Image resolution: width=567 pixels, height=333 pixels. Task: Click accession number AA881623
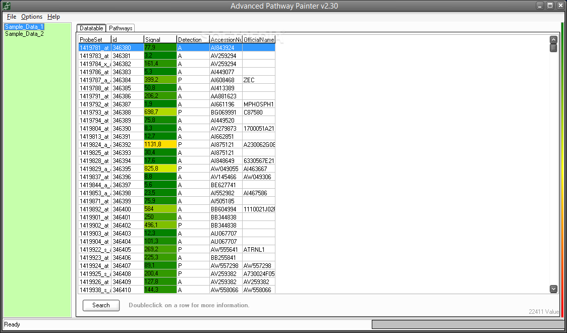coord(225,96)
